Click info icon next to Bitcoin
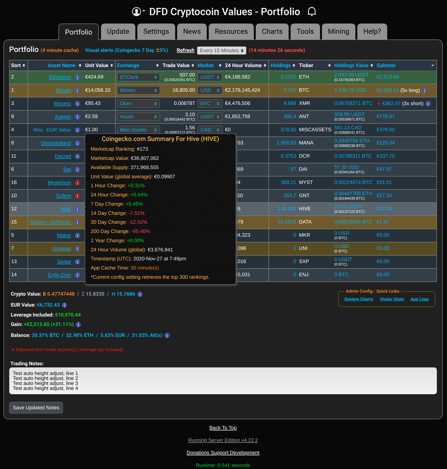The width and height of the screenshot is (447, 469). (x=78, y=90)
